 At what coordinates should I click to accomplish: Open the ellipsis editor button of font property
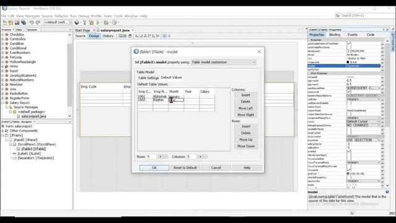click(x=382, y=58)
